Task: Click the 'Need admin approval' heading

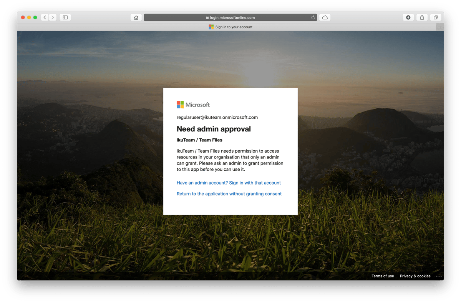Action: [x=214, y=129]
